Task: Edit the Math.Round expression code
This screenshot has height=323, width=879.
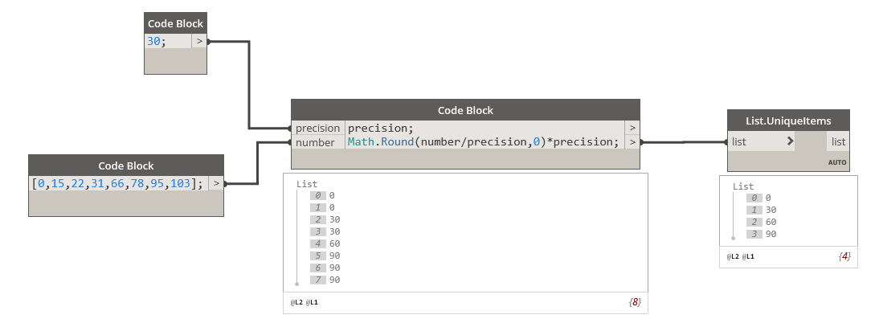Action: (483, 142)
